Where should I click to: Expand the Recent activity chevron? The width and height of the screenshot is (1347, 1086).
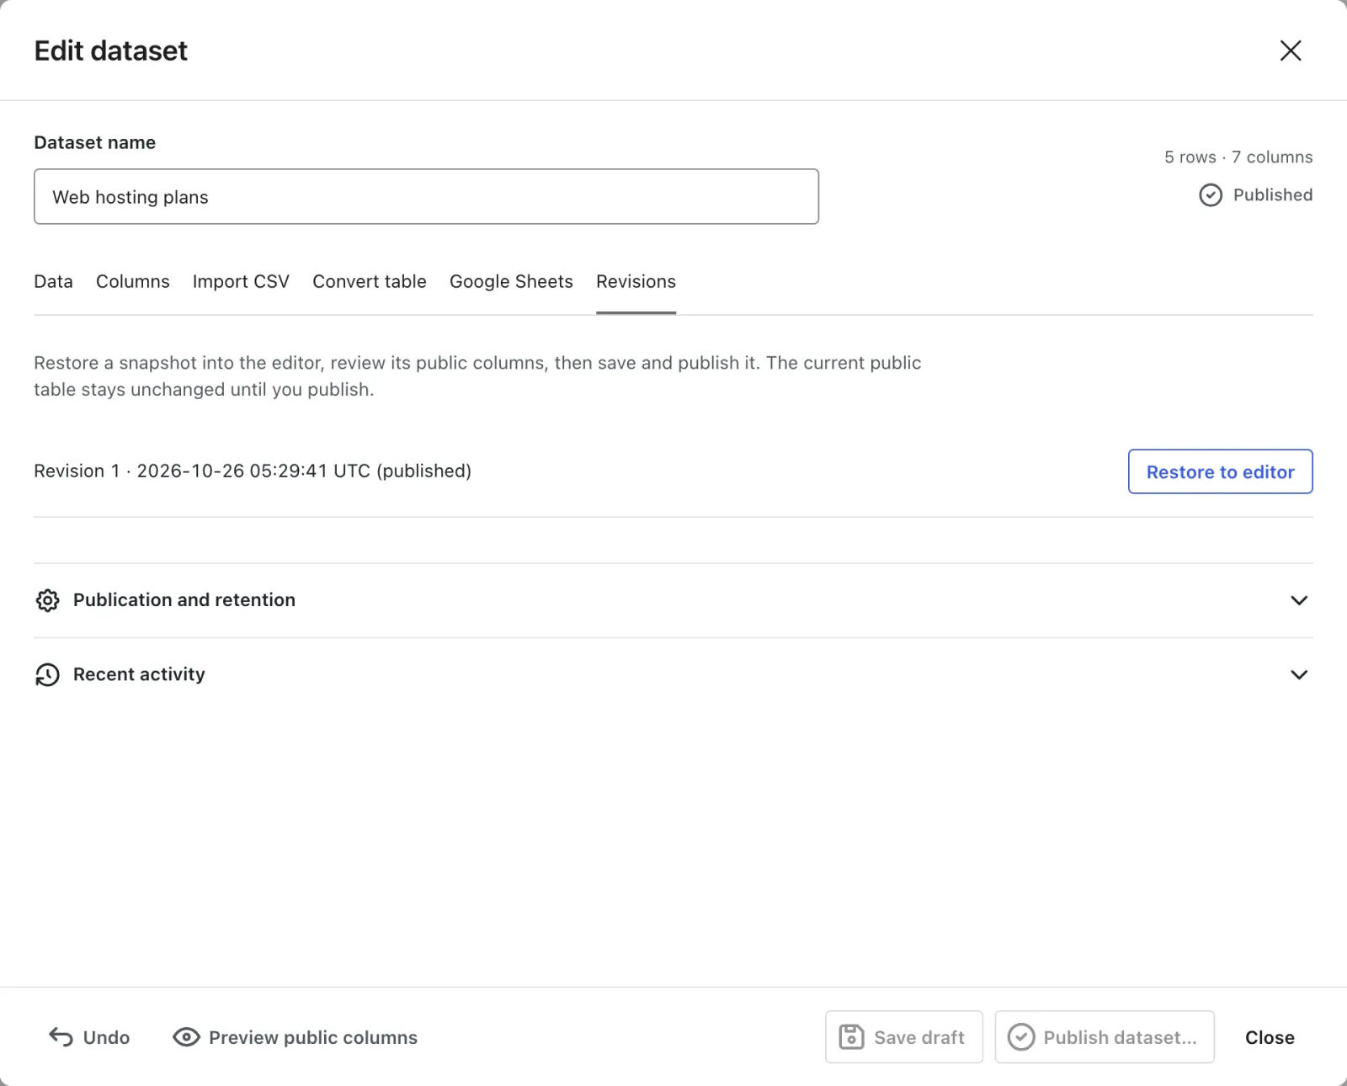coord(1299,674)
